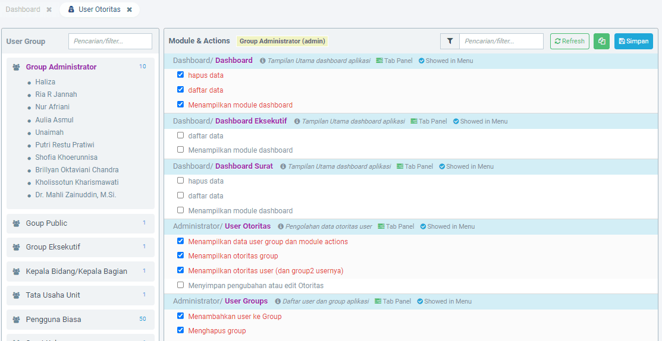Check daftar data under Dashboard Surat
Screen dimensions: 662x341
coord(181,195)
